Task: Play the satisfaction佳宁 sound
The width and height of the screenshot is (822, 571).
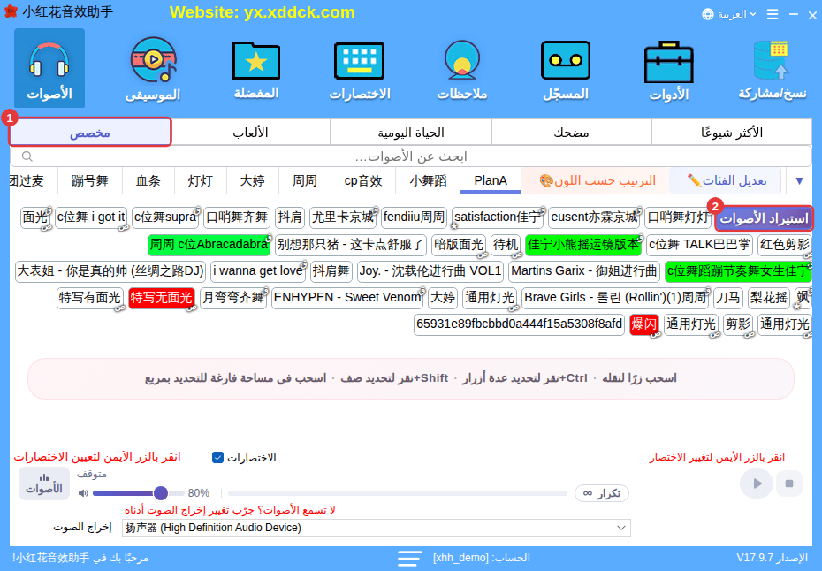Action: (497, 217)
